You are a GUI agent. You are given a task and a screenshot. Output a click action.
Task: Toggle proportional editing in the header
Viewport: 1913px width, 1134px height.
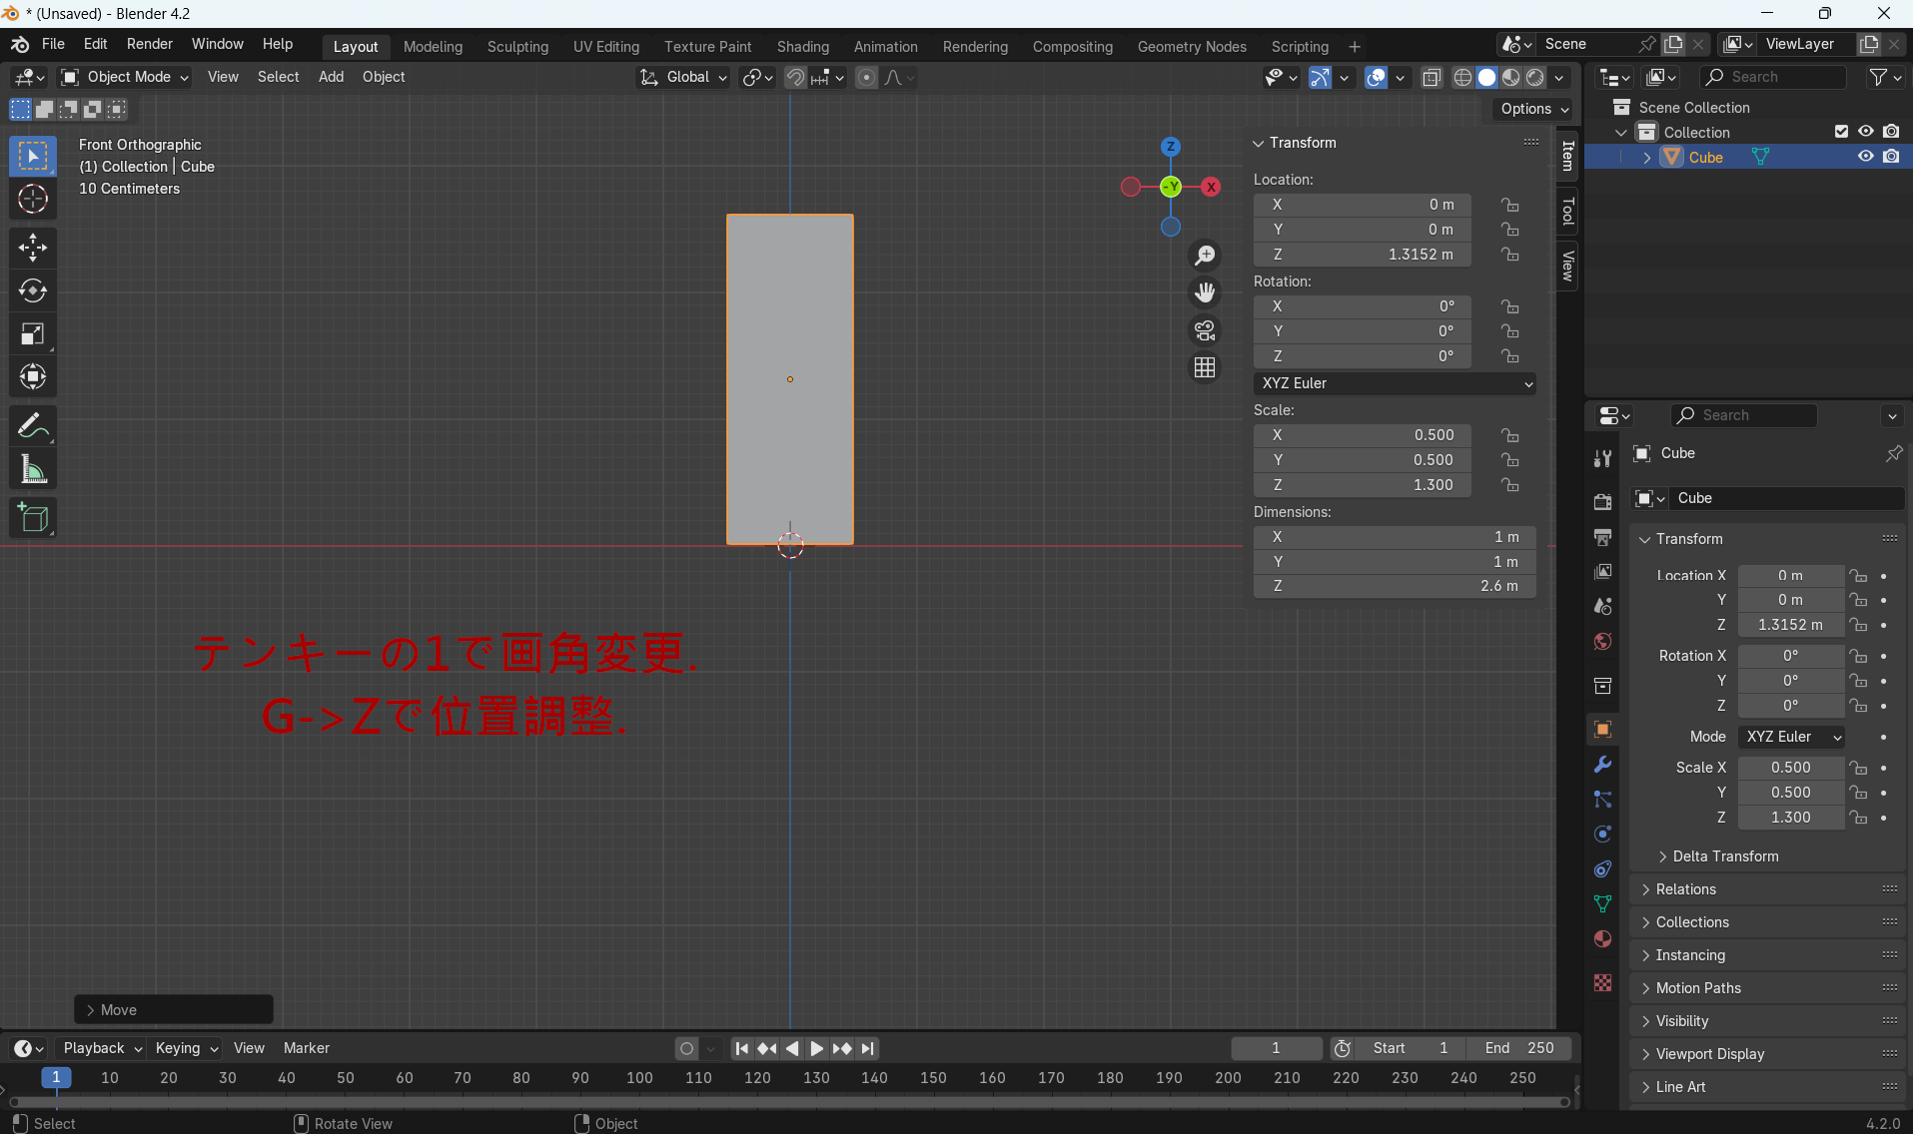point(866,77)
